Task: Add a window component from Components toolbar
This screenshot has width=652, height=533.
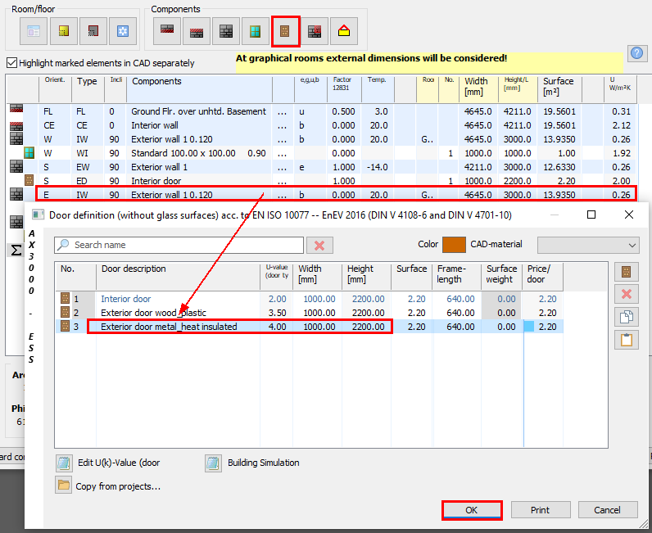Action: pos(256,31)
